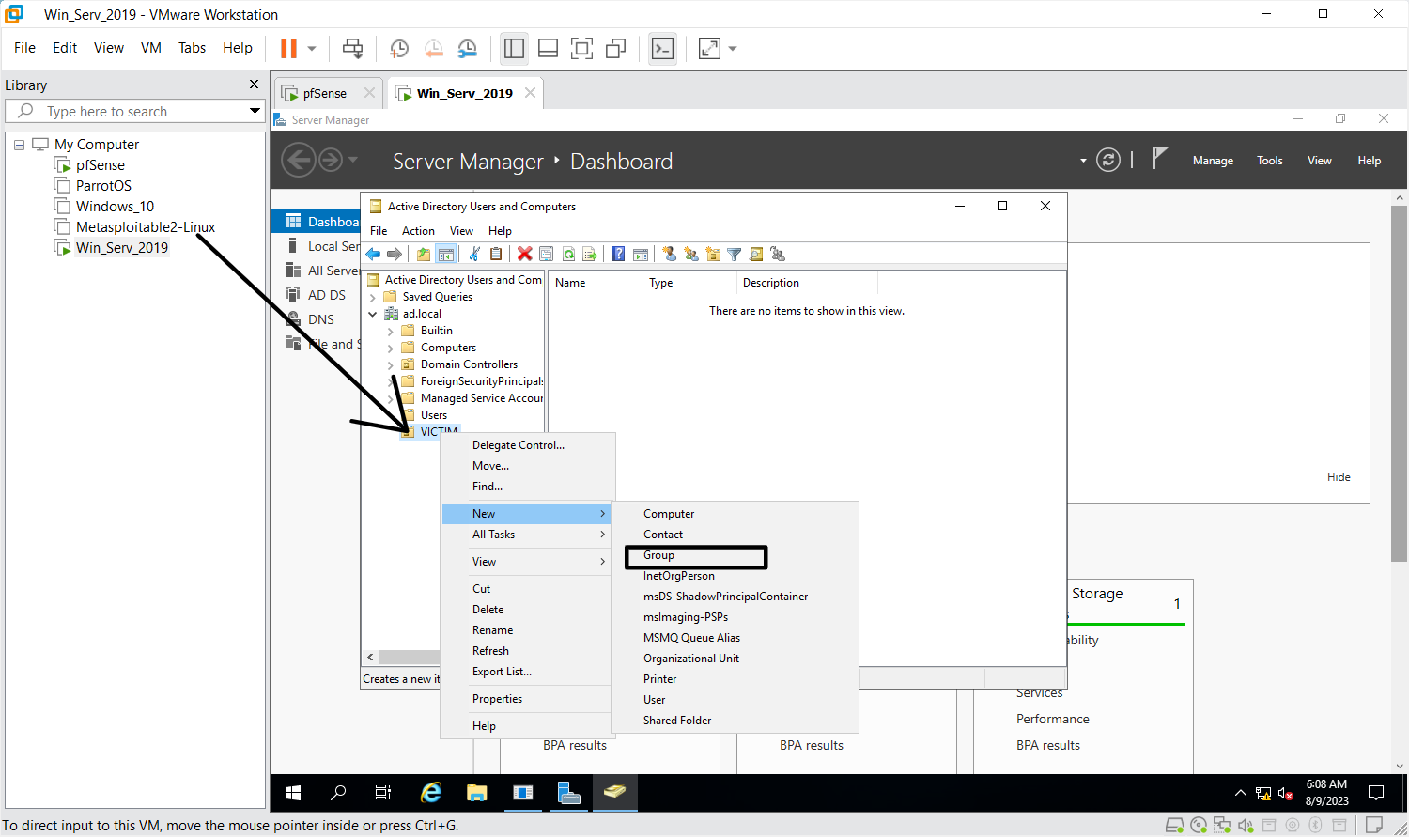This screenshot has height=837, width=1409.
Task: Toggle the VMware console view icon
Action: pos(663,49)
